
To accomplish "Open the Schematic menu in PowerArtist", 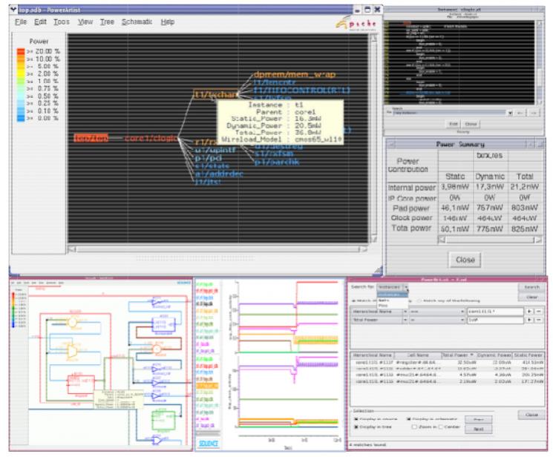I will pyautogui.click(x=137, y=22).
